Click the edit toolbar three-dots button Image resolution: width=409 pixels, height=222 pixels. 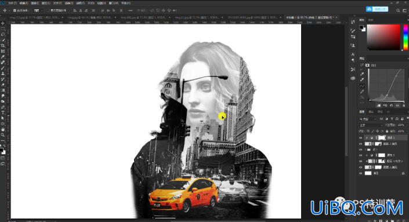pos(3,141)
